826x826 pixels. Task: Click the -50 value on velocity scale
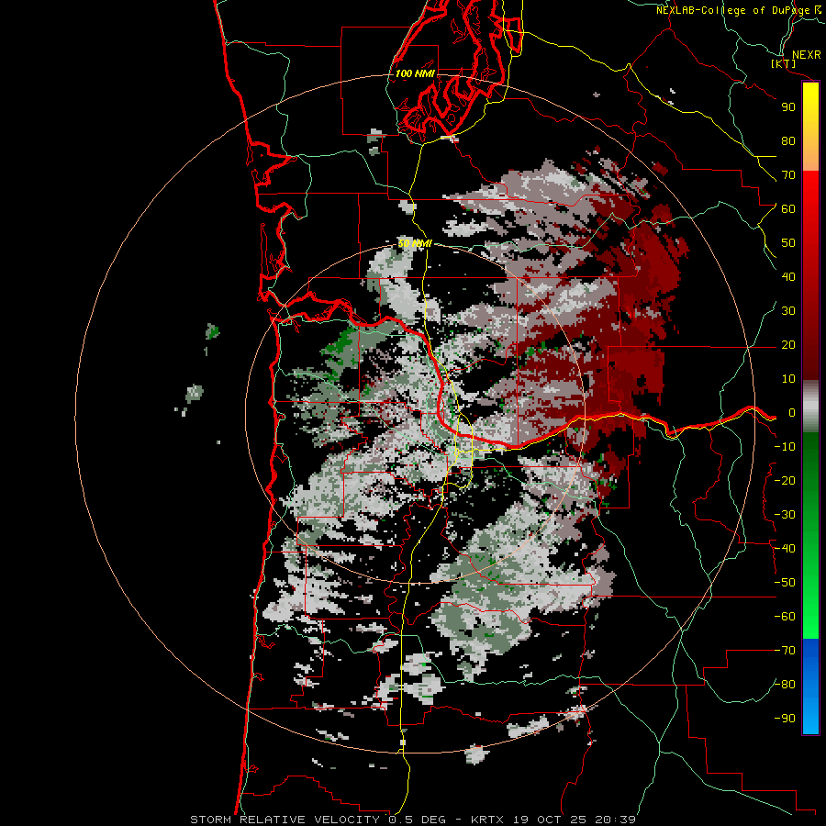click(x=785, y=583)
